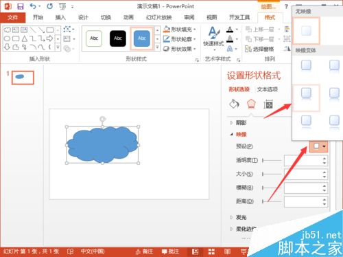Click the Notes (备注) button in status bar
343x257 pixels.
(144, 252)
